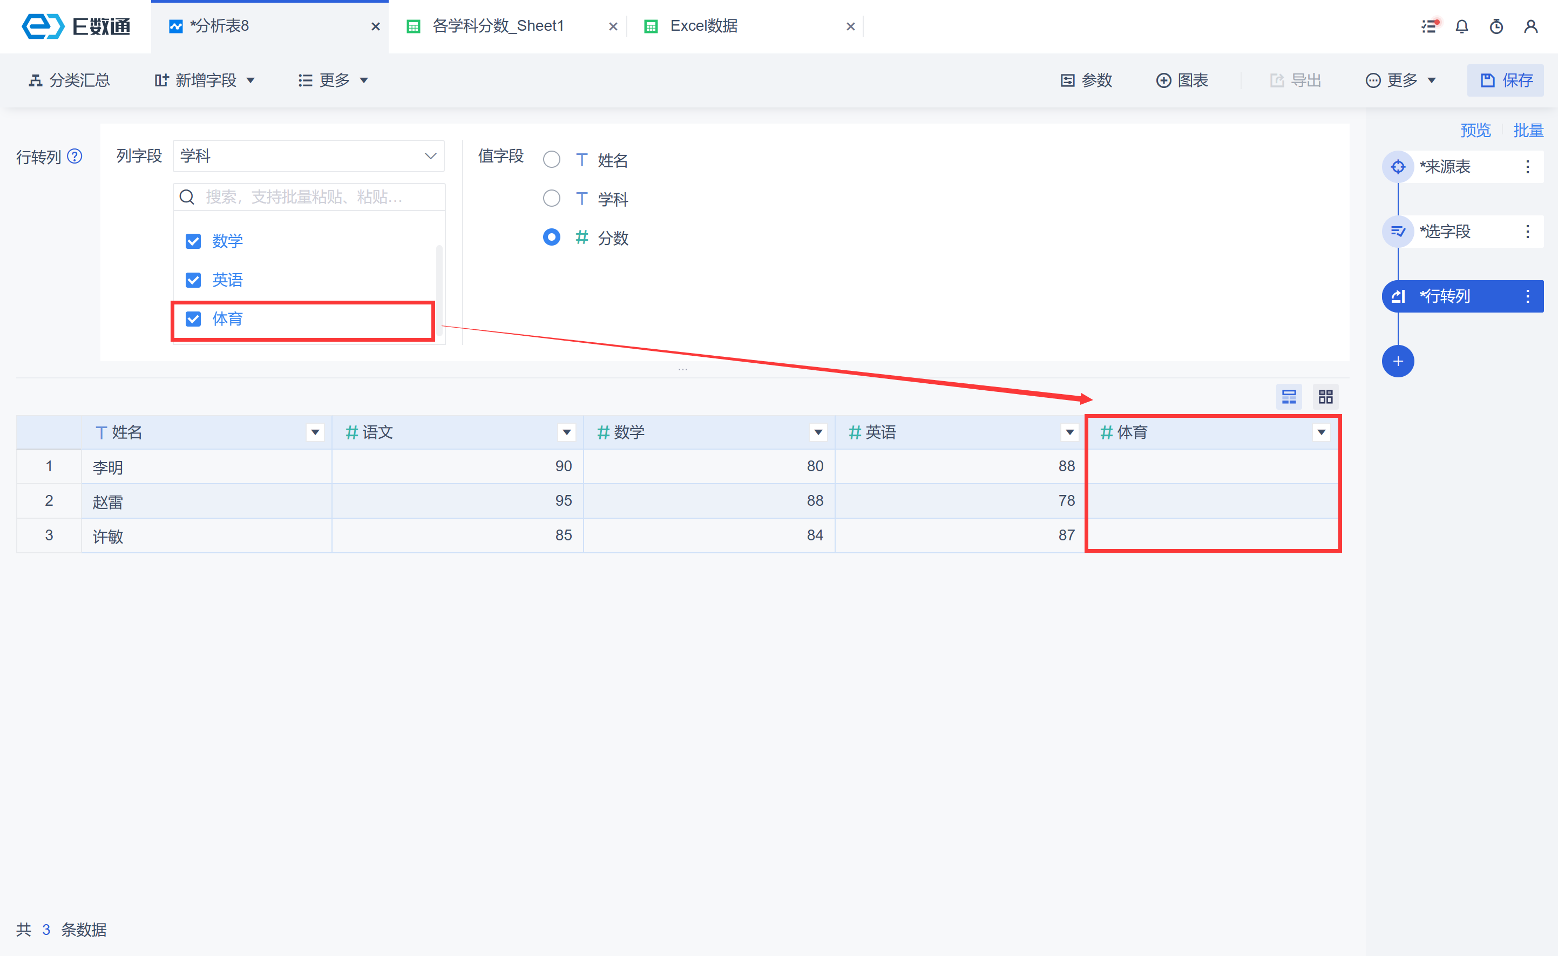Select the list table view icon
The image size is (1558, 956).
(1289, 396)
